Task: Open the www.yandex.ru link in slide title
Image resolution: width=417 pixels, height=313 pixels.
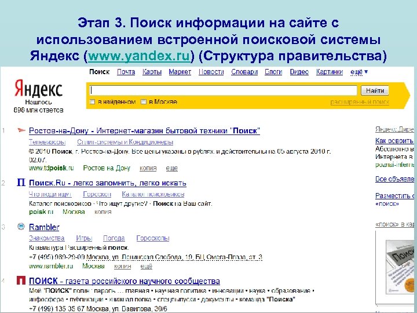Action: (139, 56)
